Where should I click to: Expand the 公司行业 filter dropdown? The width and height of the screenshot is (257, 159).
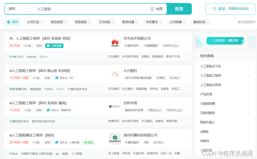point(35,22)
